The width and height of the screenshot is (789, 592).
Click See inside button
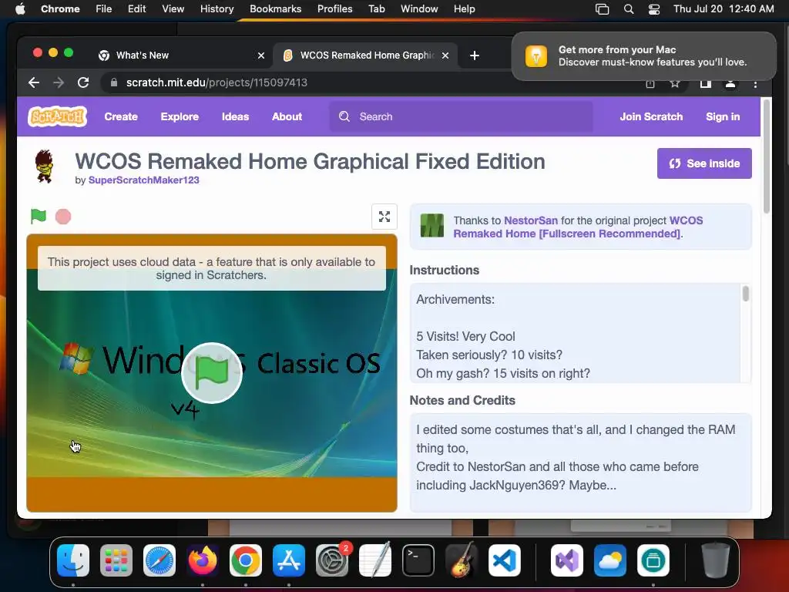click(704, 163)
